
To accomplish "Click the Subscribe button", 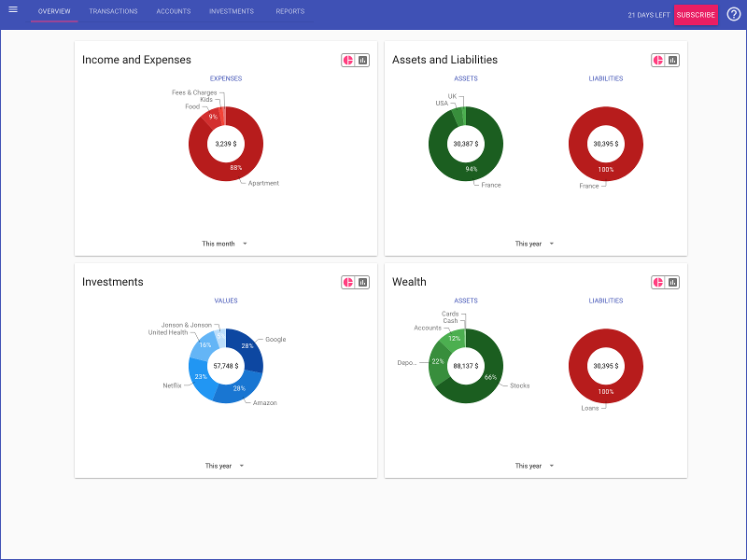I will click(x=696, y=15).
